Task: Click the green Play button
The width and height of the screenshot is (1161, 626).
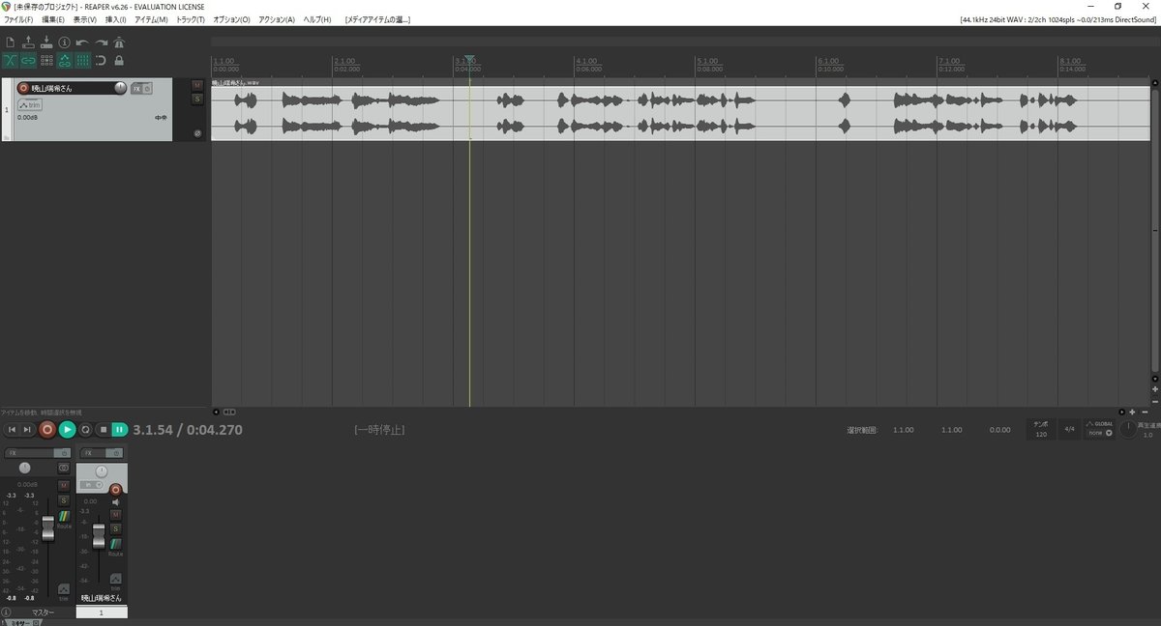Action: [x=67, y=429]
